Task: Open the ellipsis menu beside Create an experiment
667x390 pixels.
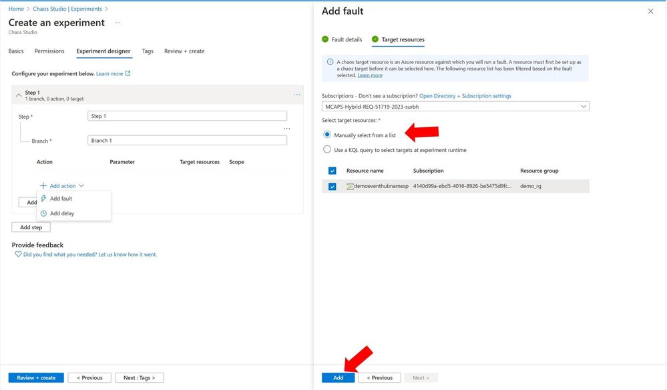Action: pos(118,23)
